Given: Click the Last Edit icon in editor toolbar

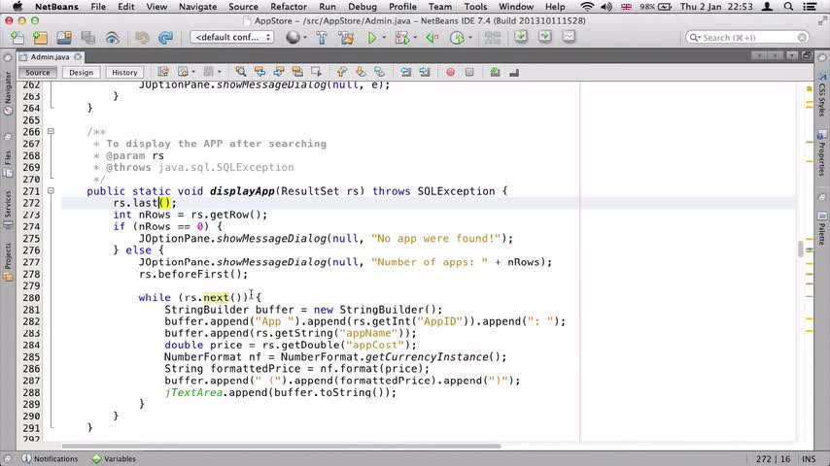Looking at the screenshot, I should click(163, 72).
